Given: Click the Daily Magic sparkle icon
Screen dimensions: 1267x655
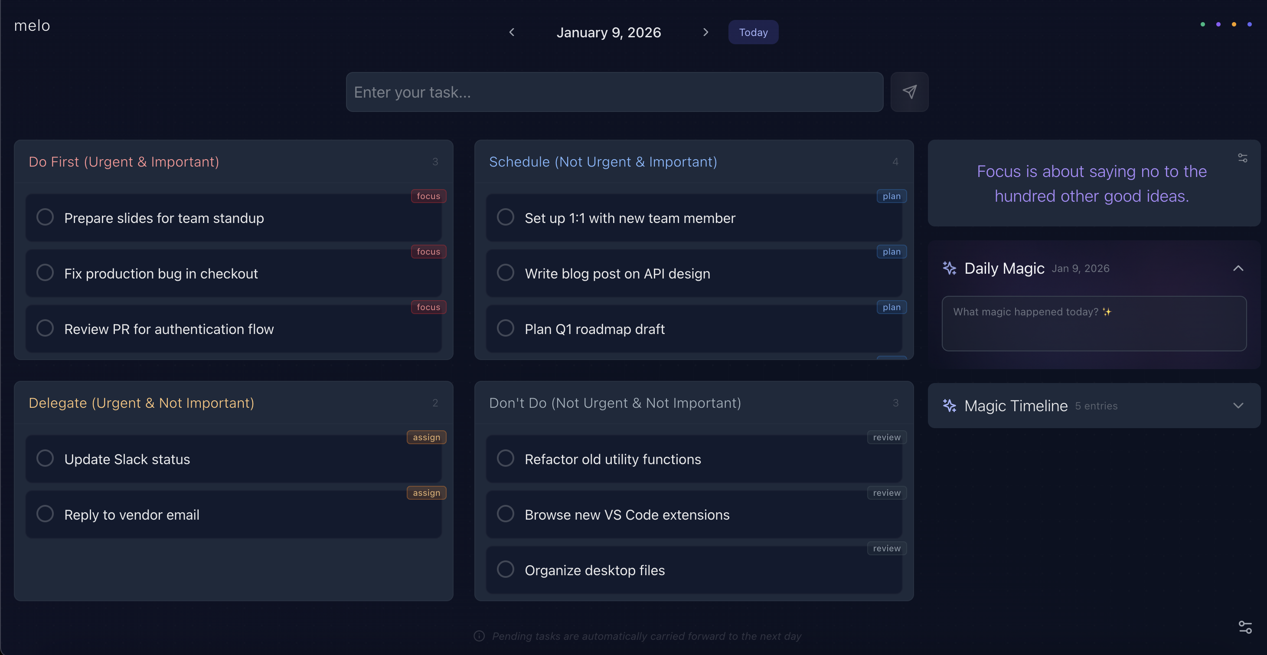Looking at the screenshot, I should point(949,268).
